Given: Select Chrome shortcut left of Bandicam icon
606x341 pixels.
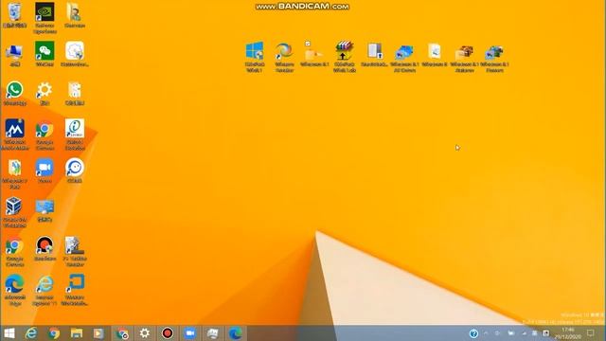Looking at the screenshot, I should [15, 246].
